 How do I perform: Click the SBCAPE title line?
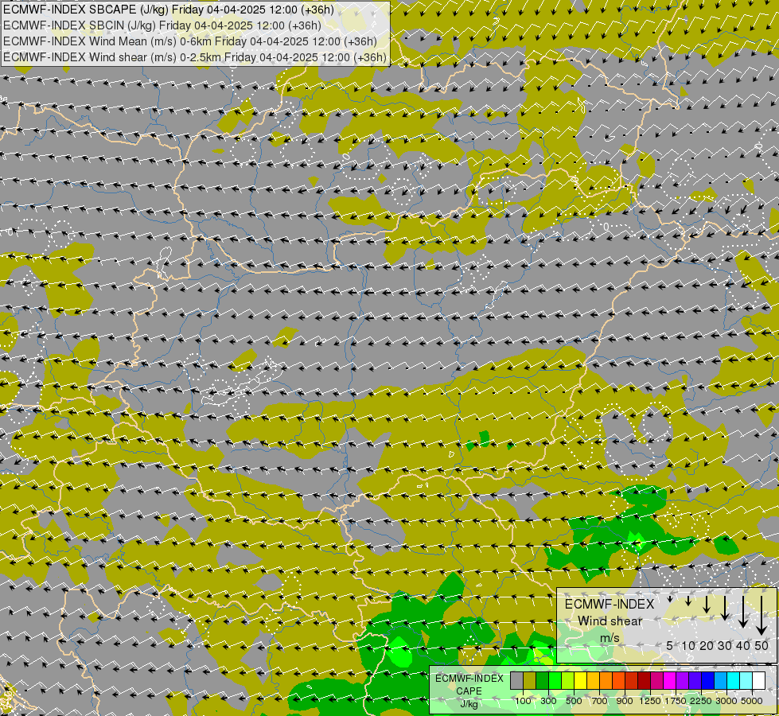169,10
